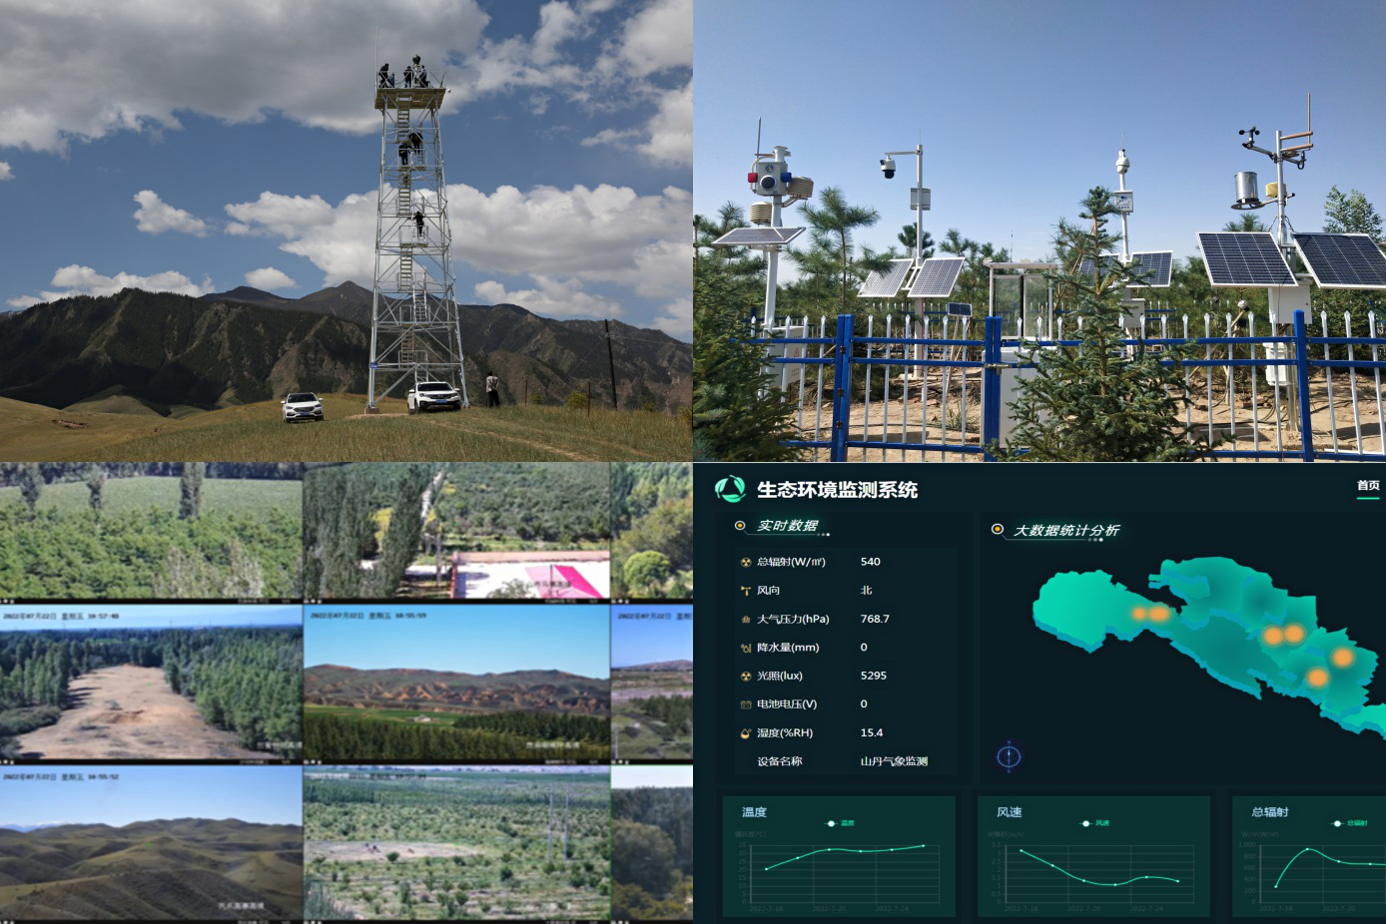Viewport: 1386px width, 924px height.
Task: Select the 实时数据 real-time data section header
Action: pyautogui.click(x=787, y=526)
